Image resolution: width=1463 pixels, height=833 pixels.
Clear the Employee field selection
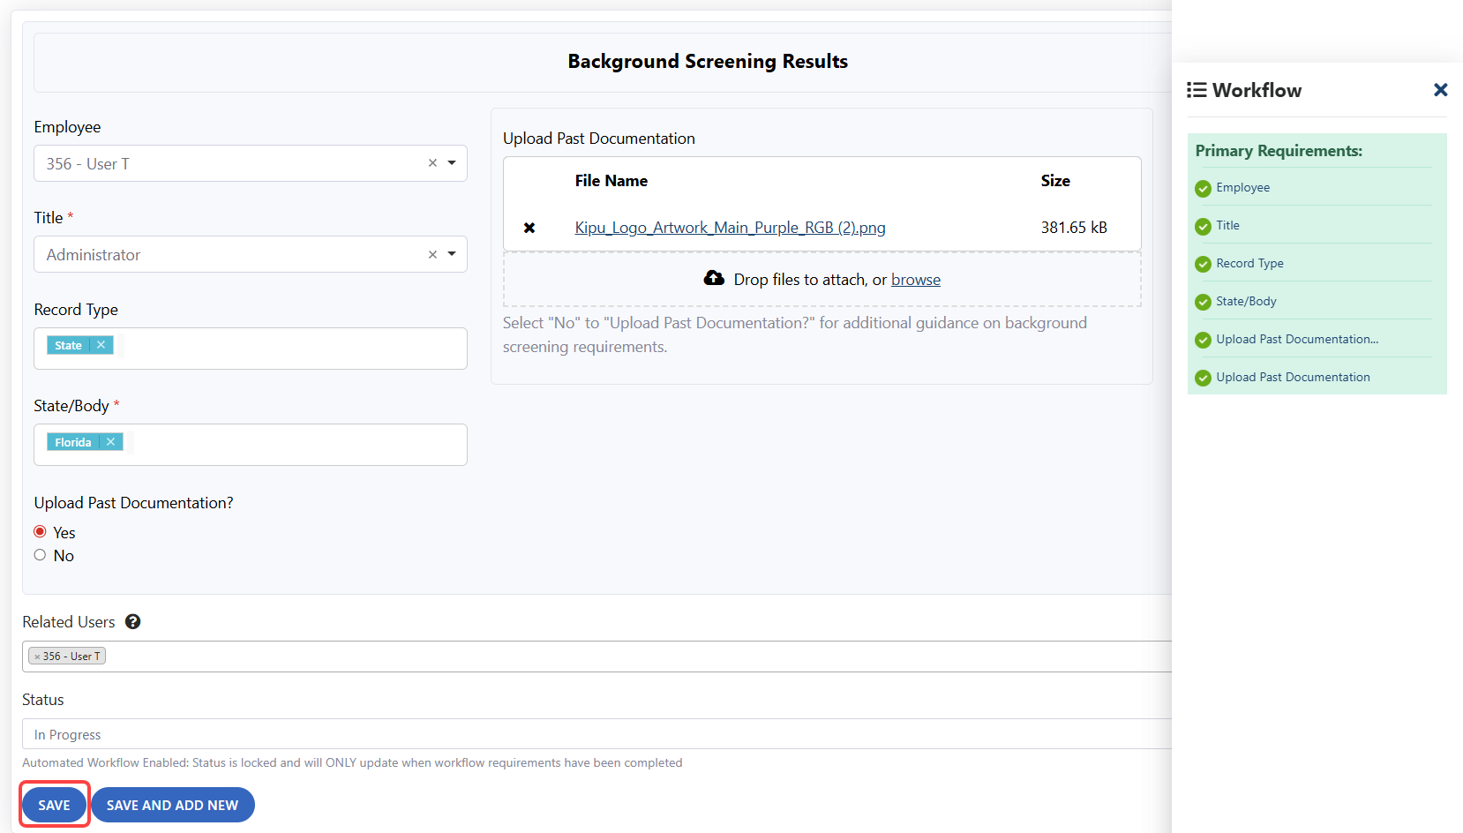432,163
